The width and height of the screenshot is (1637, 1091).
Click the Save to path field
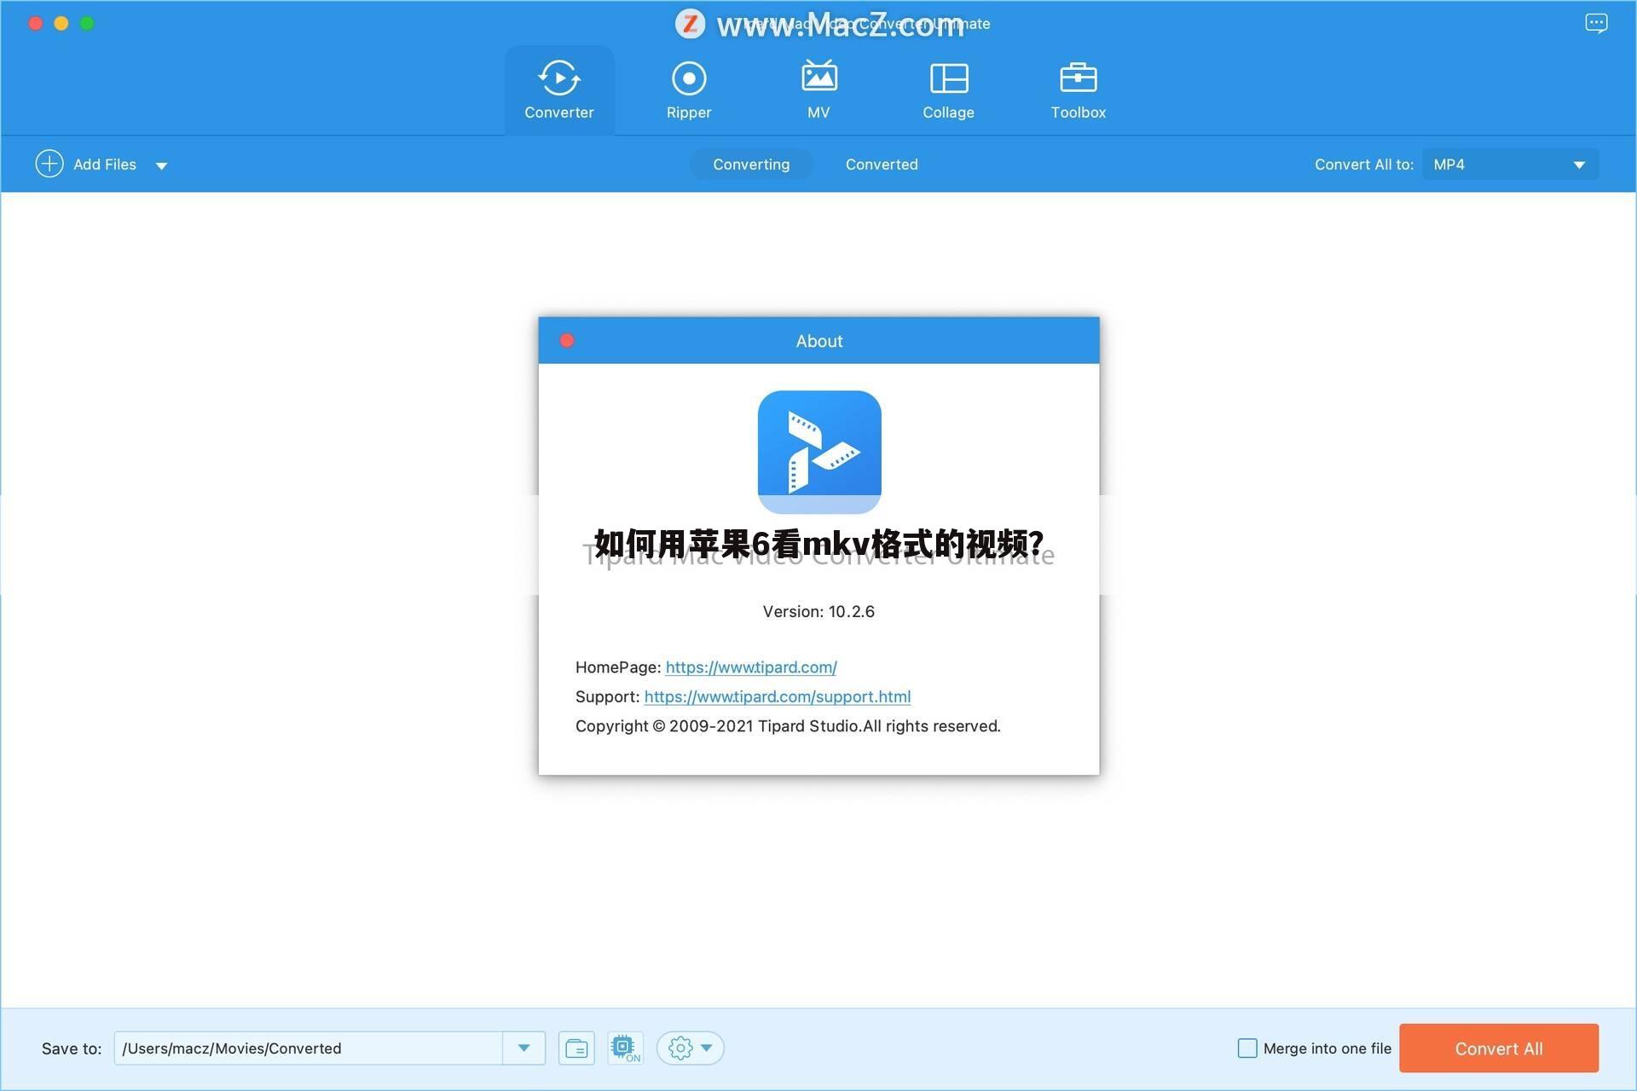(x=307, y=1048)
